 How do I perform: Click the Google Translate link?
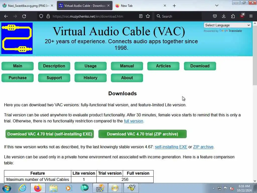point(231,31)
